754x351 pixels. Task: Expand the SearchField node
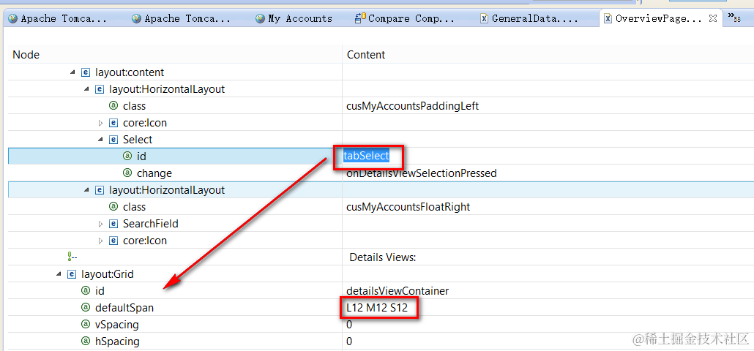(100, 224)
